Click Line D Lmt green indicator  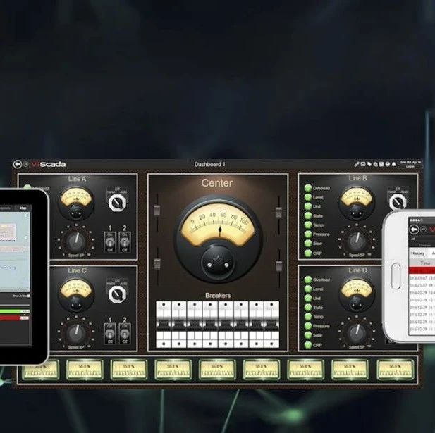(x=308, y=298)
